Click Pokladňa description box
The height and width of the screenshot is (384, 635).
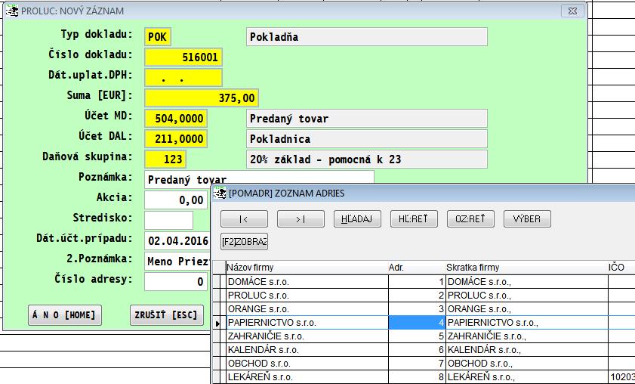[x=366, y=37]
